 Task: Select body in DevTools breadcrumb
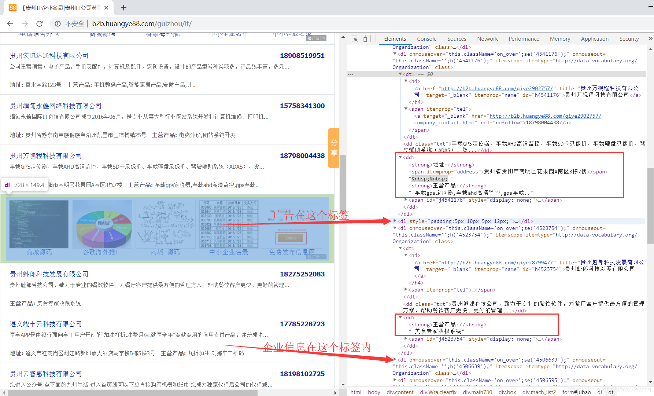tap(374, 392)
